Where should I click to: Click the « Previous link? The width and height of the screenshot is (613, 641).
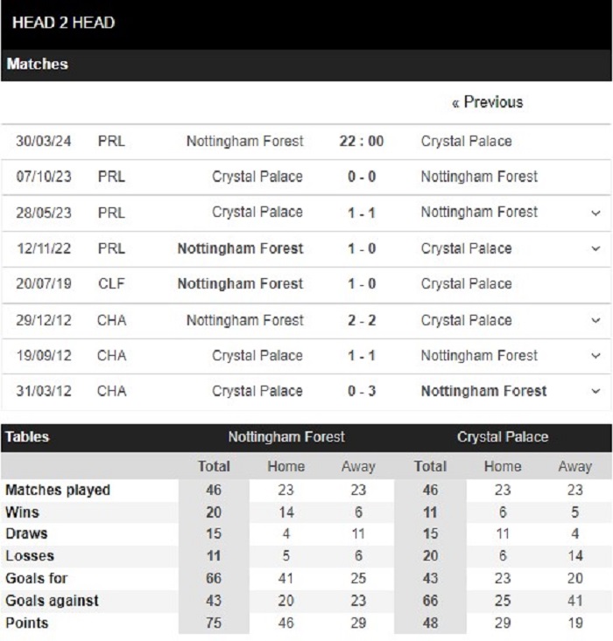pyautogui.click(x=487, y=102)
